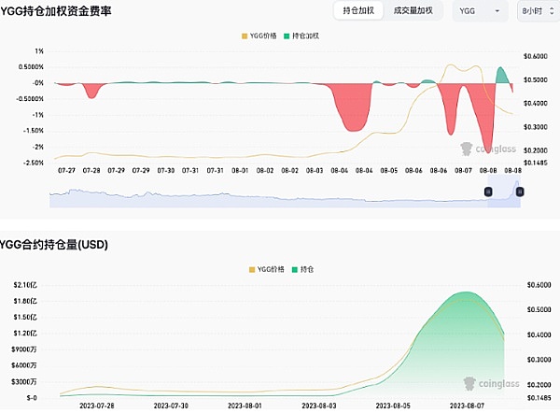This screenshot has width=560, height=413.
Task: Click the $9000万 axis label
Action: 24,349
